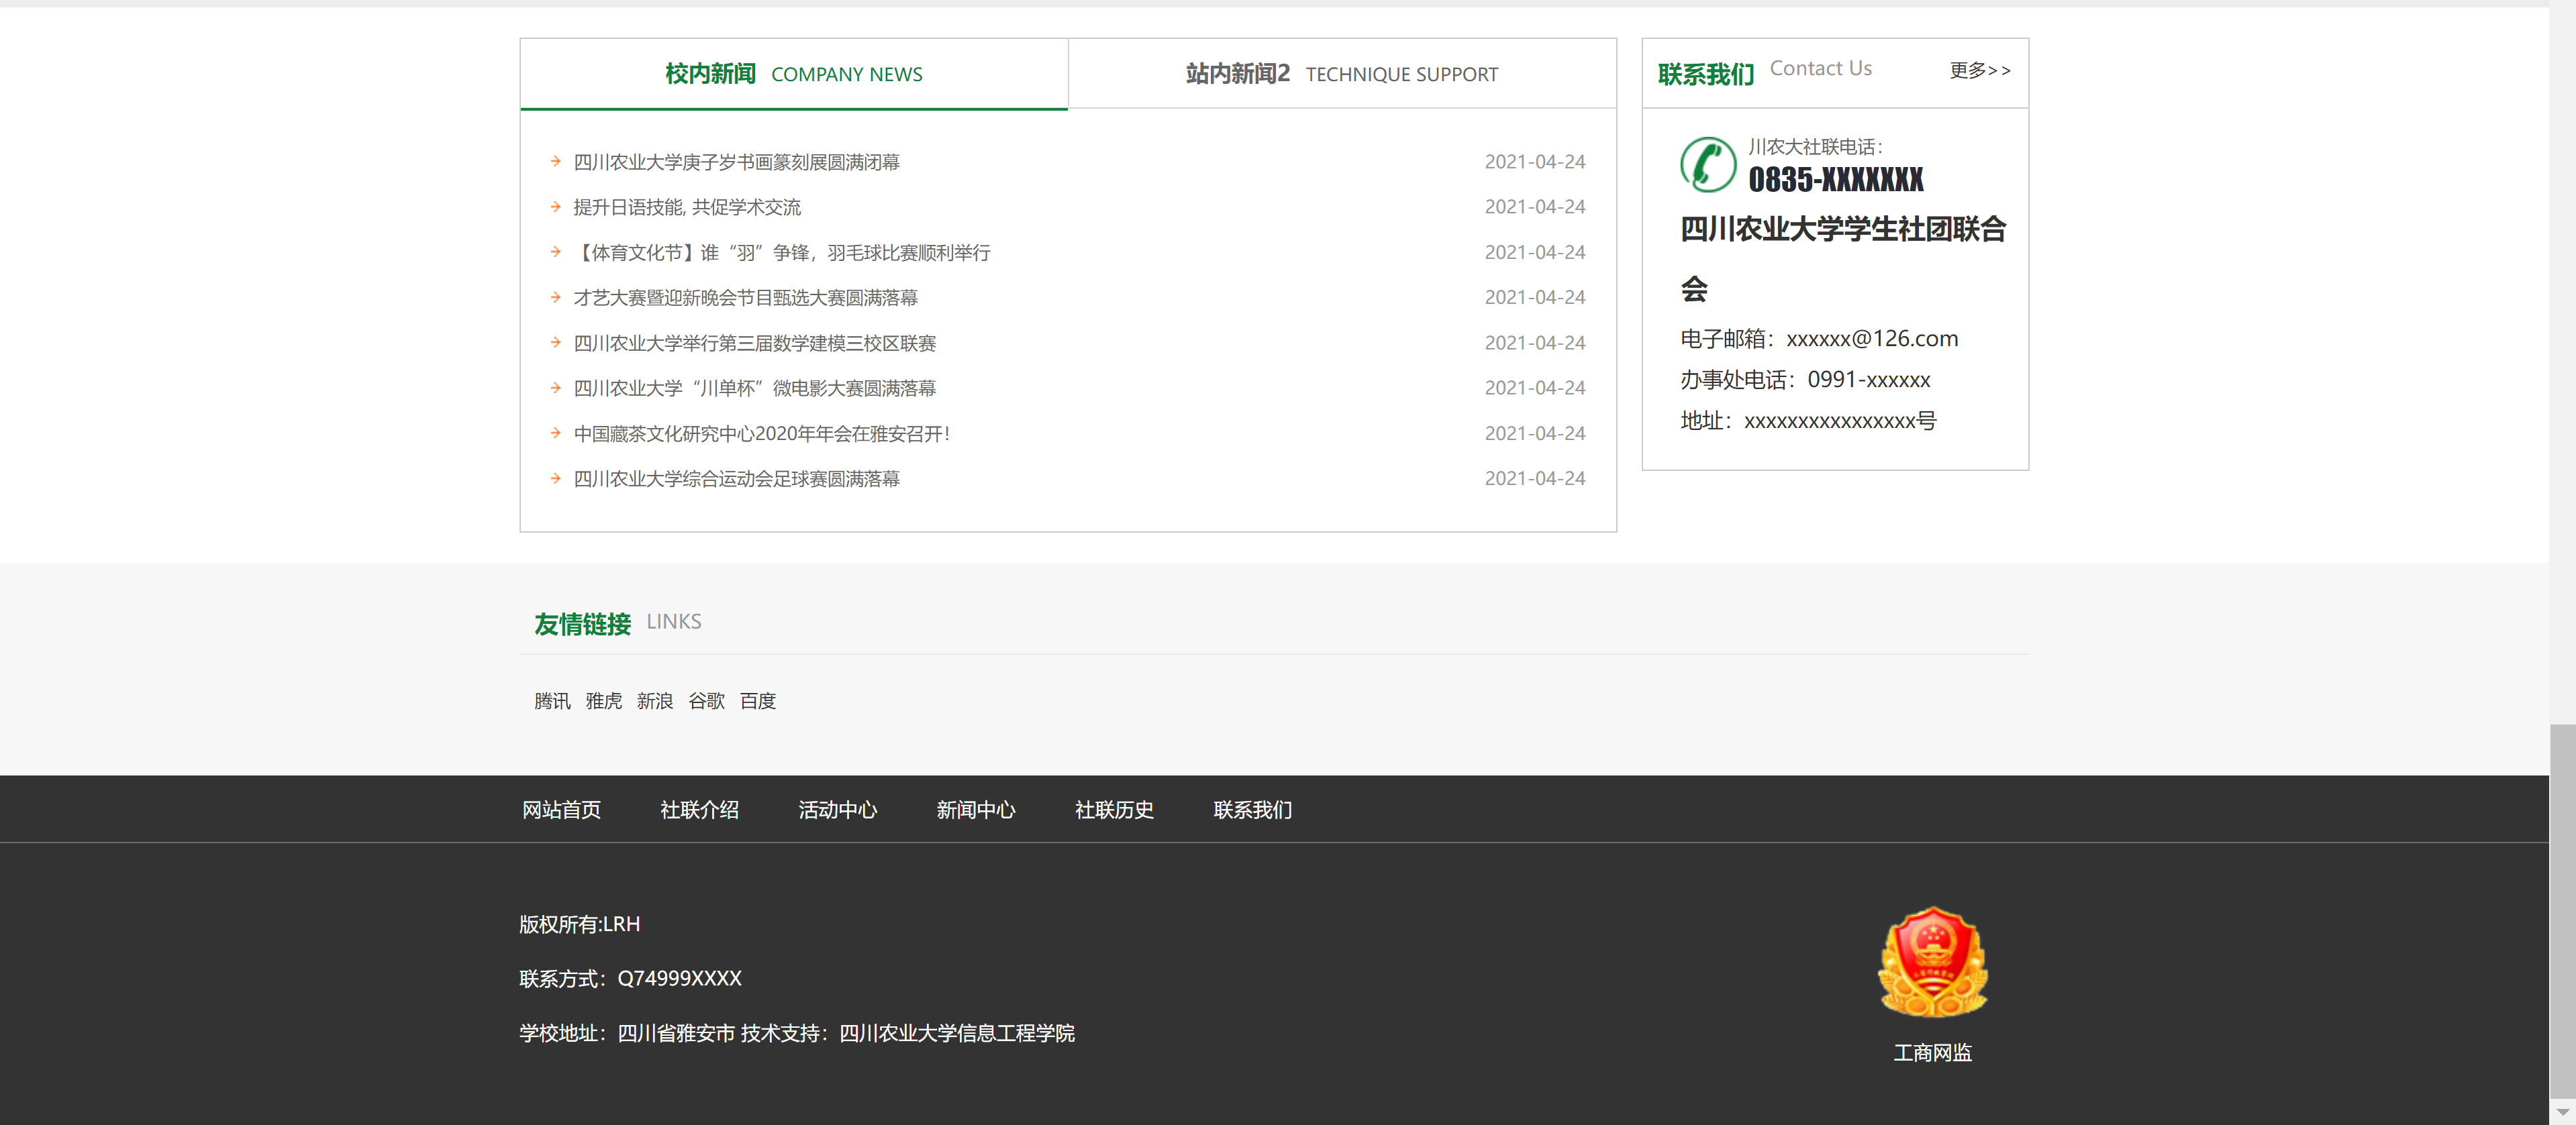Click 腾讯 friendly link
This screenshot has width=2576, height=1125.
[x=552, y=702]
